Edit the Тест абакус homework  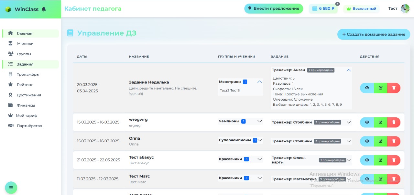pyautogui.click(x=380, y=160)
